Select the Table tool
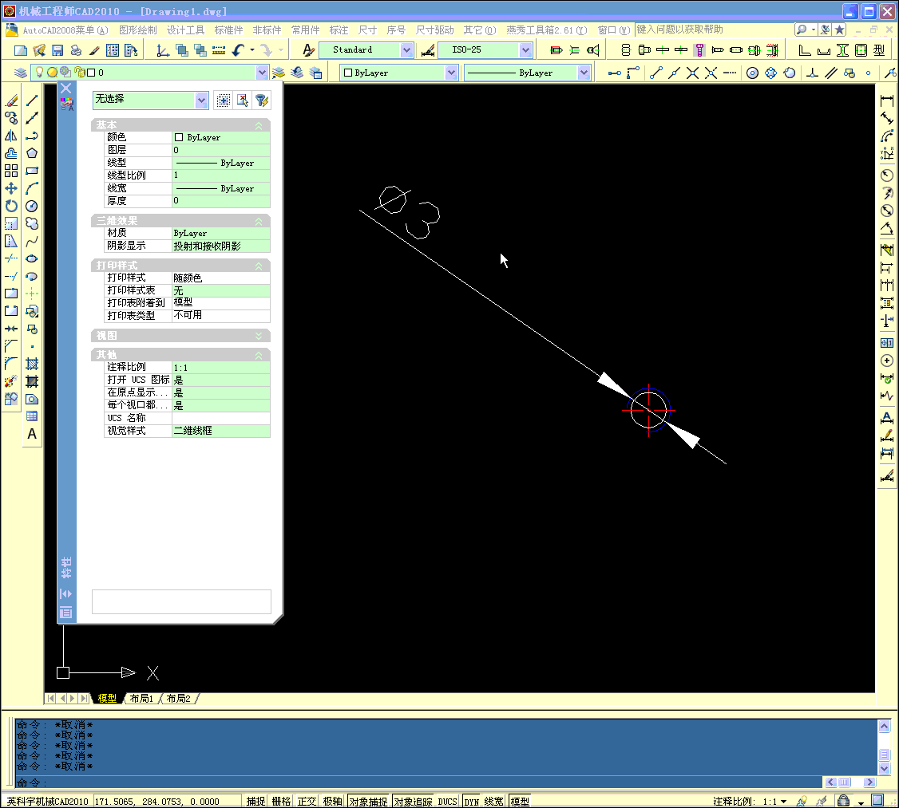The width and height of the screenshot is (899, 808). tap(32, 416)
